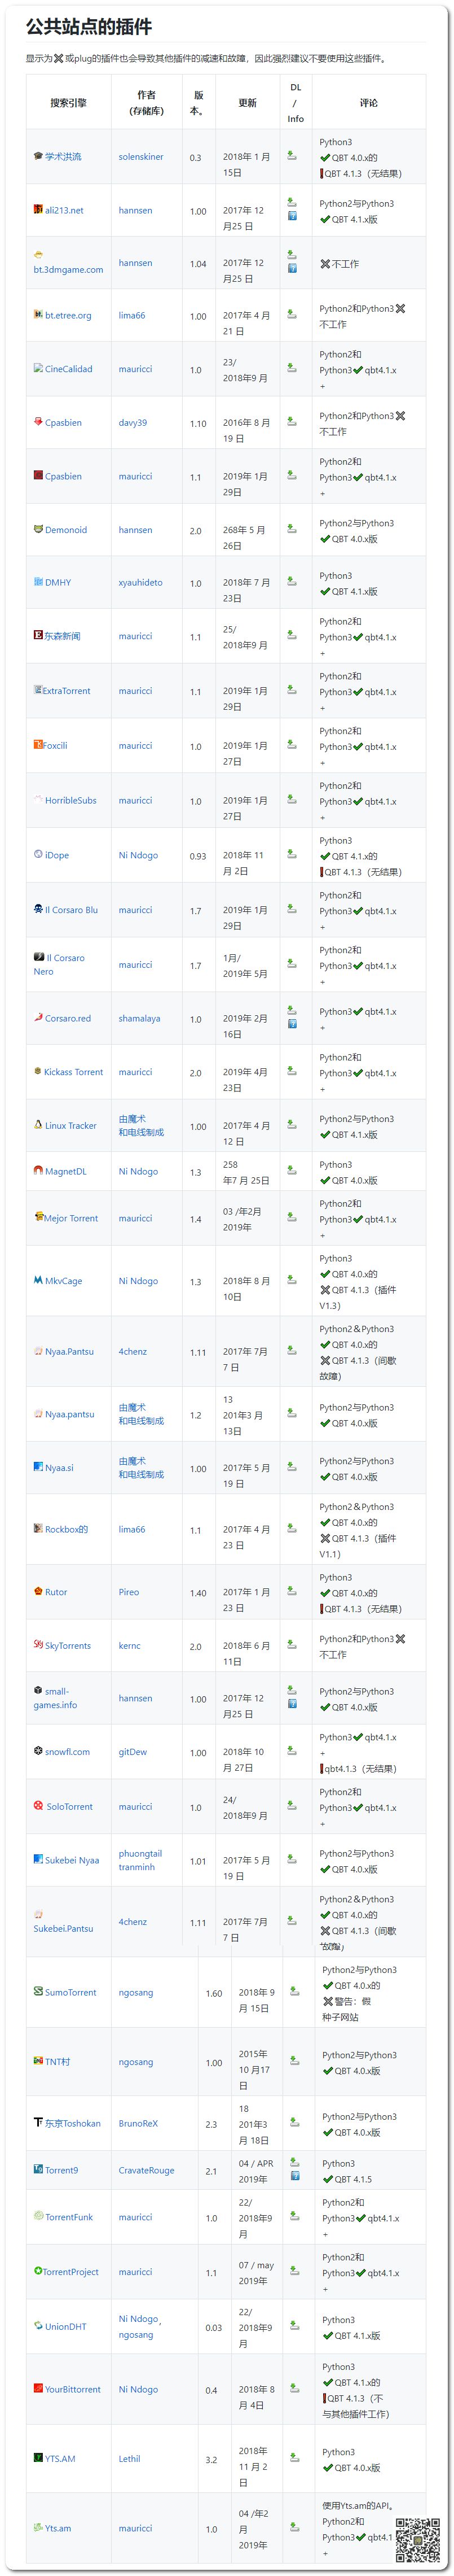Click the Linux Tracker row download icon

click(x=292, y=1124)
